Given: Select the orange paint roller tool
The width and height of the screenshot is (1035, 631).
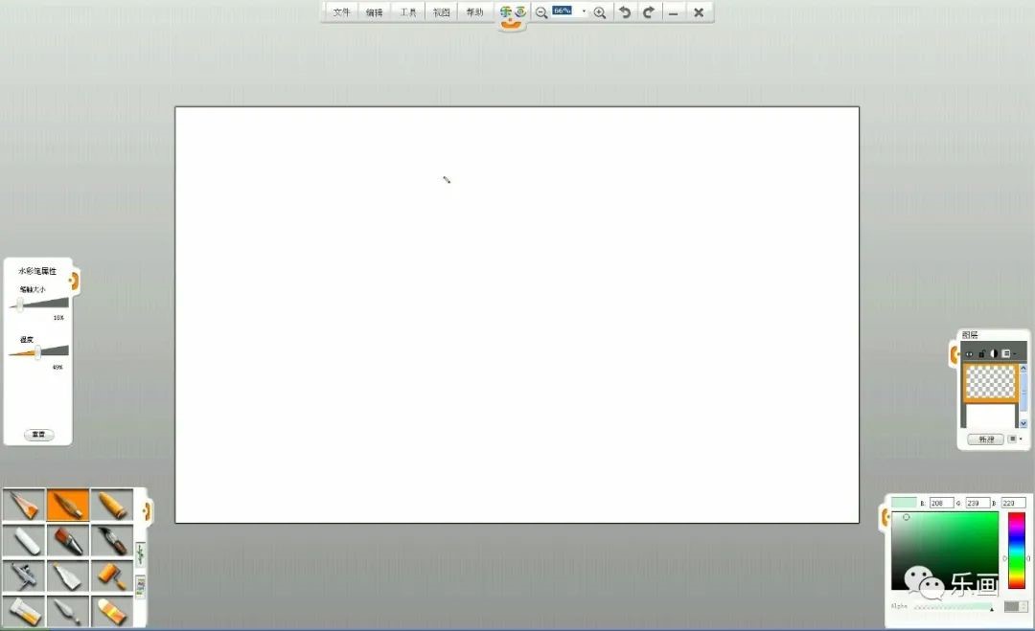Looking at the screenshot, I should point(112,575).
